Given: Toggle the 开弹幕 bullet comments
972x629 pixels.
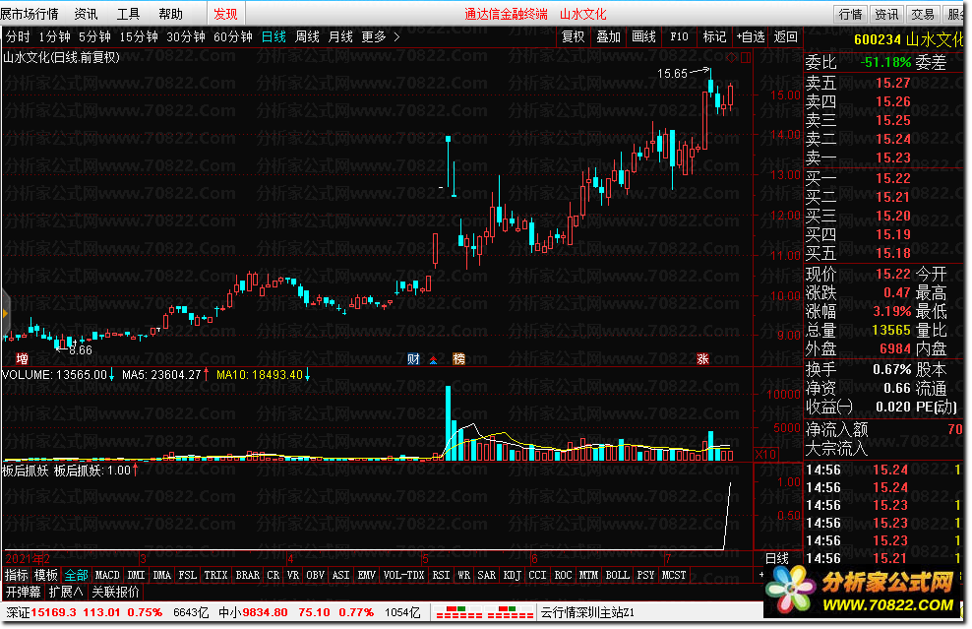Looking at the screenshot, I should pyautogui.click(x=24, y=592).
